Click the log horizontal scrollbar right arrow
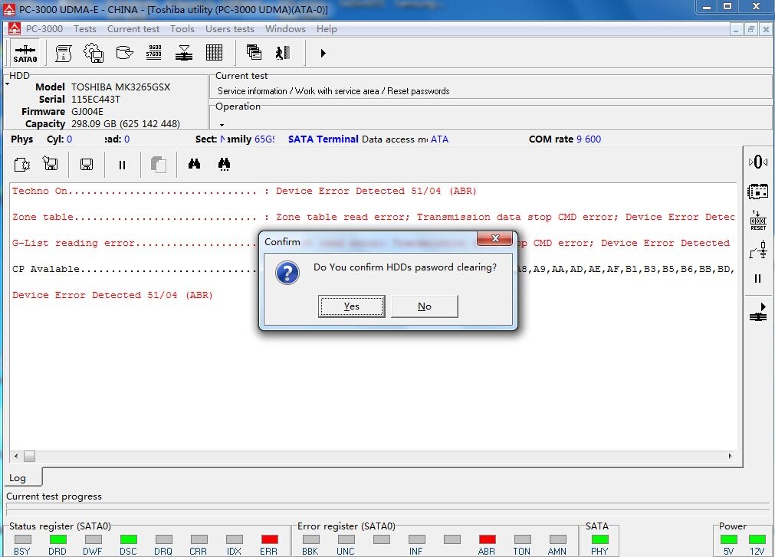 [730, 456]
